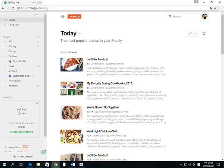The height and width of the screenshot is (168, 224).
Task: Expand the Youtube feed category
Action: click(6, 86)
